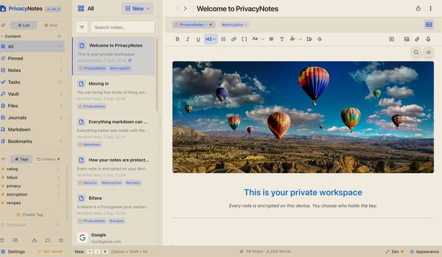Start voice recording with the microphone icon
Screen dimensions: 442x257
pyautogui.click(x=428, y=39)
